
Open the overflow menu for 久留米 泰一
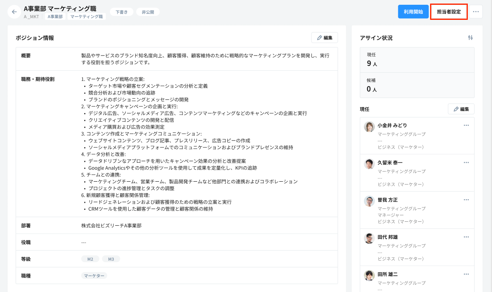(x=467, y=163)
